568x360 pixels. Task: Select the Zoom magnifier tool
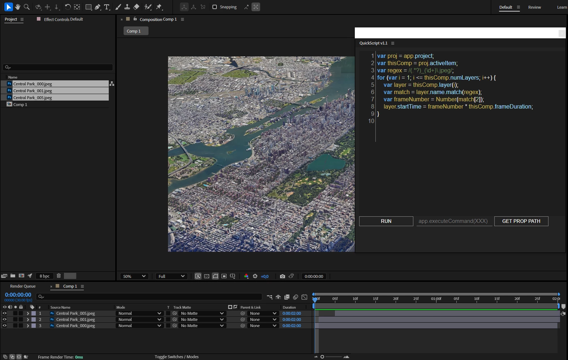click(27, 7)
